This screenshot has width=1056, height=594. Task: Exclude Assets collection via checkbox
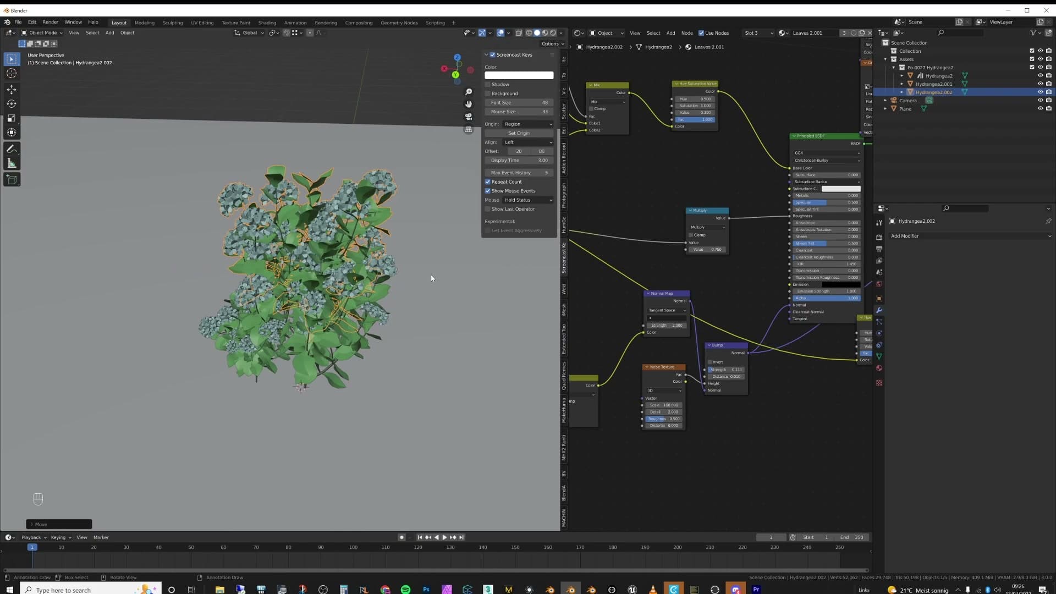click(x=1032, y=59)
